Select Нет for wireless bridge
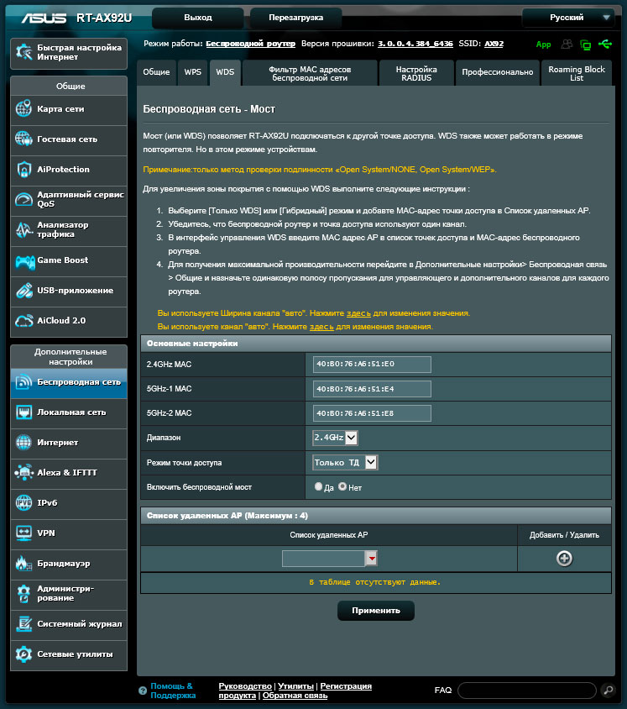The image size is (627, 709). (342, 486)
